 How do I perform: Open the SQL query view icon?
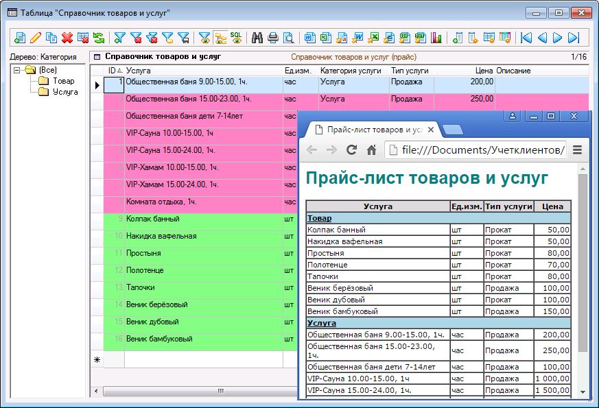pos(236,38)
